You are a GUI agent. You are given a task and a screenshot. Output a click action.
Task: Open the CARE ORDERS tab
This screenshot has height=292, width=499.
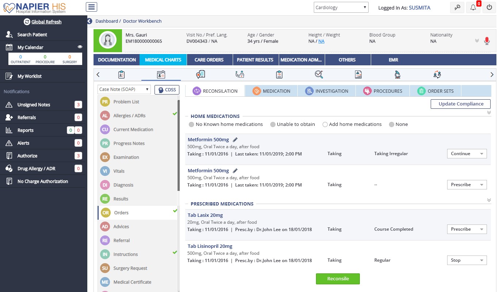pyautogui.click(x=209, y=59)
